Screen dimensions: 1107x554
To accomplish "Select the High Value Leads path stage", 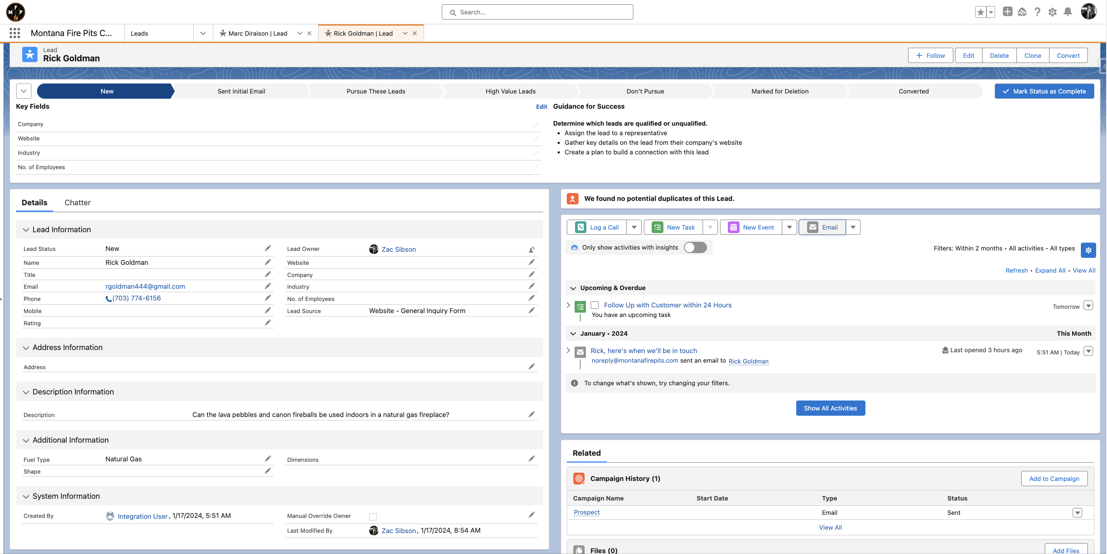I will point(511,91).
